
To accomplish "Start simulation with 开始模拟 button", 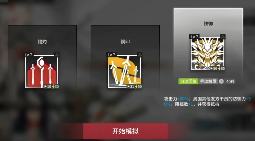I will coord(126,131).
